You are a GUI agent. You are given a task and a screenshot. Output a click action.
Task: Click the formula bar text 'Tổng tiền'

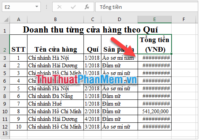pos(111,7)
